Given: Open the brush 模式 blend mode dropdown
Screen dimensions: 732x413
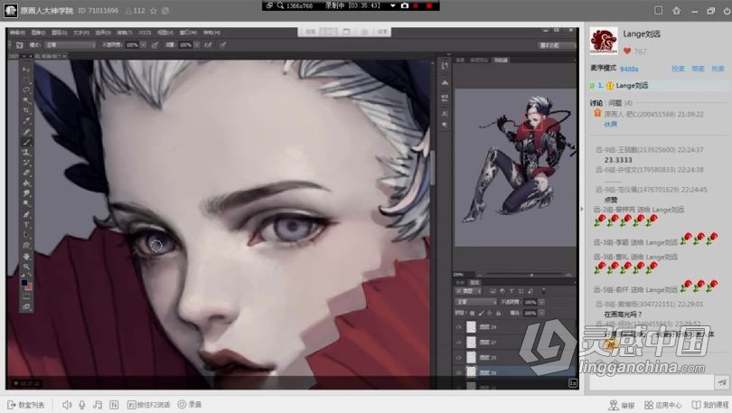Looking at the screenshot, I should coord(70,45).
